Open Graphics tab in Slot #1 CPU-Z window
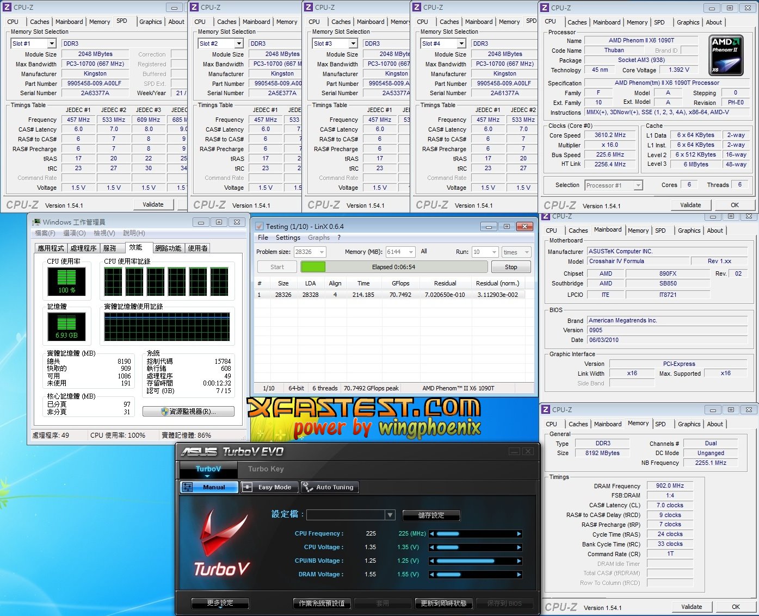The height and width of the screenshot is (616, 759). 151,22
